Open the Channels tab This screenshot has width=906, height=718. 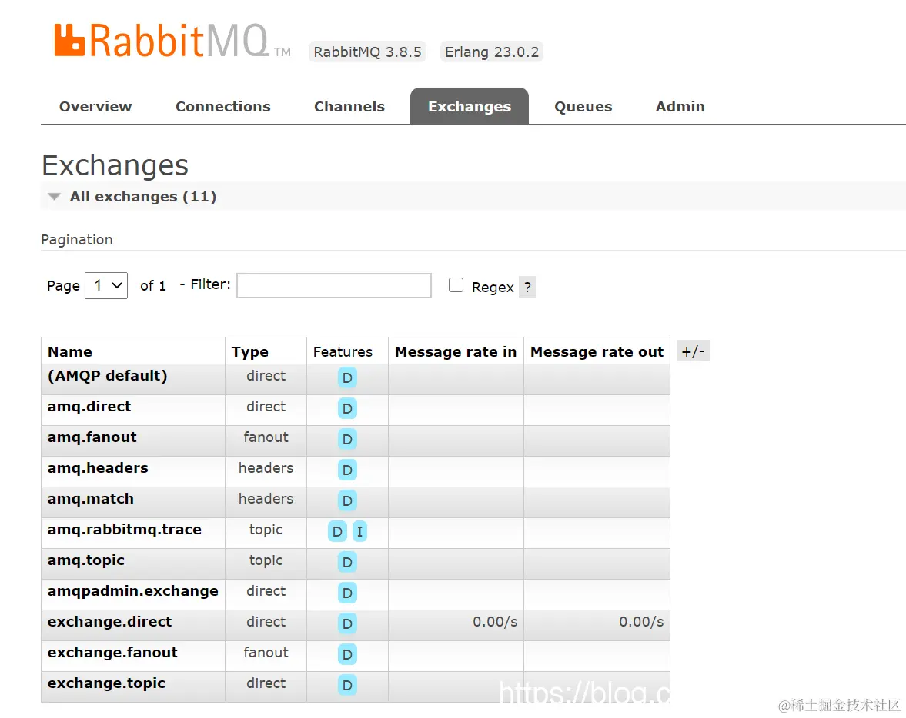349,107
